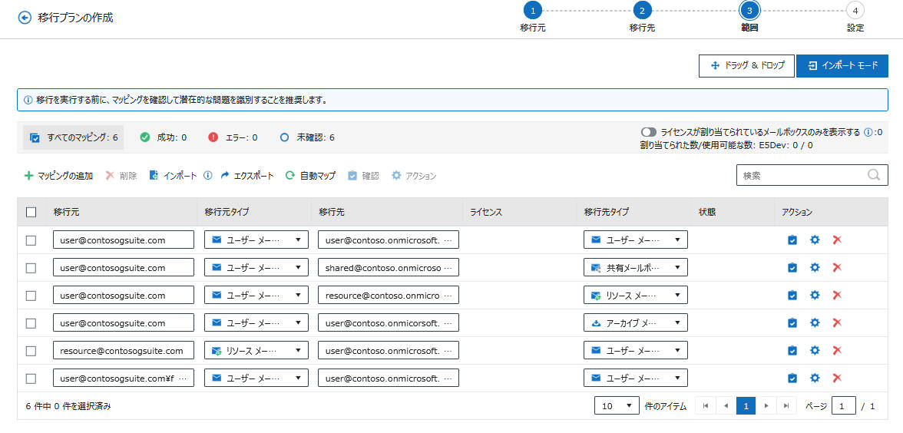The height and width of the screenshot is (433, 903).
Task: Open the アーカイブ メ… destination type dropdown
Action: click(x=635, y=322)
